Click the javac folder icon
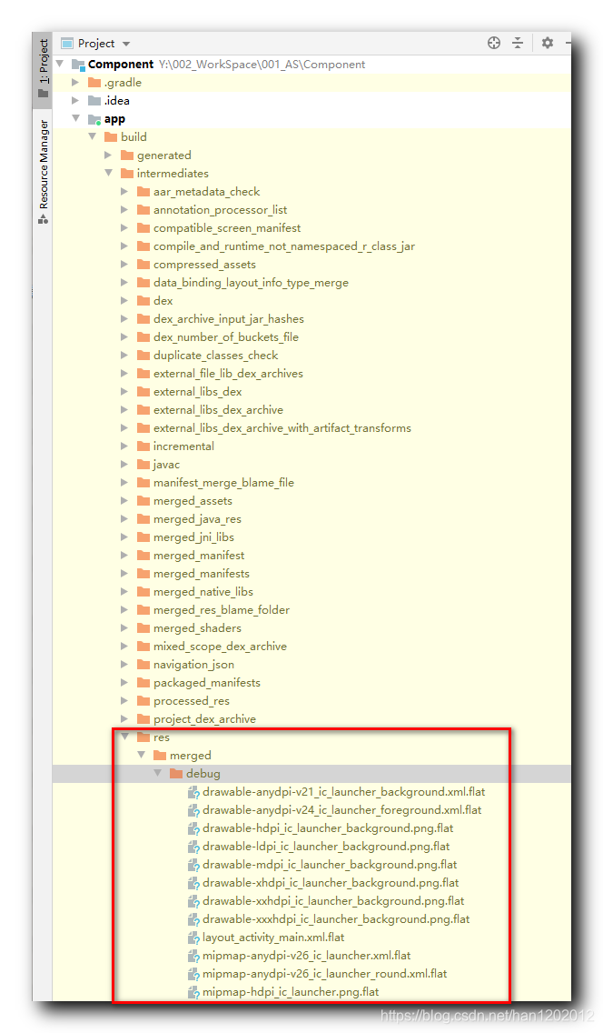The width and height of the screenshot is (603, 1033). coord(143,465)
